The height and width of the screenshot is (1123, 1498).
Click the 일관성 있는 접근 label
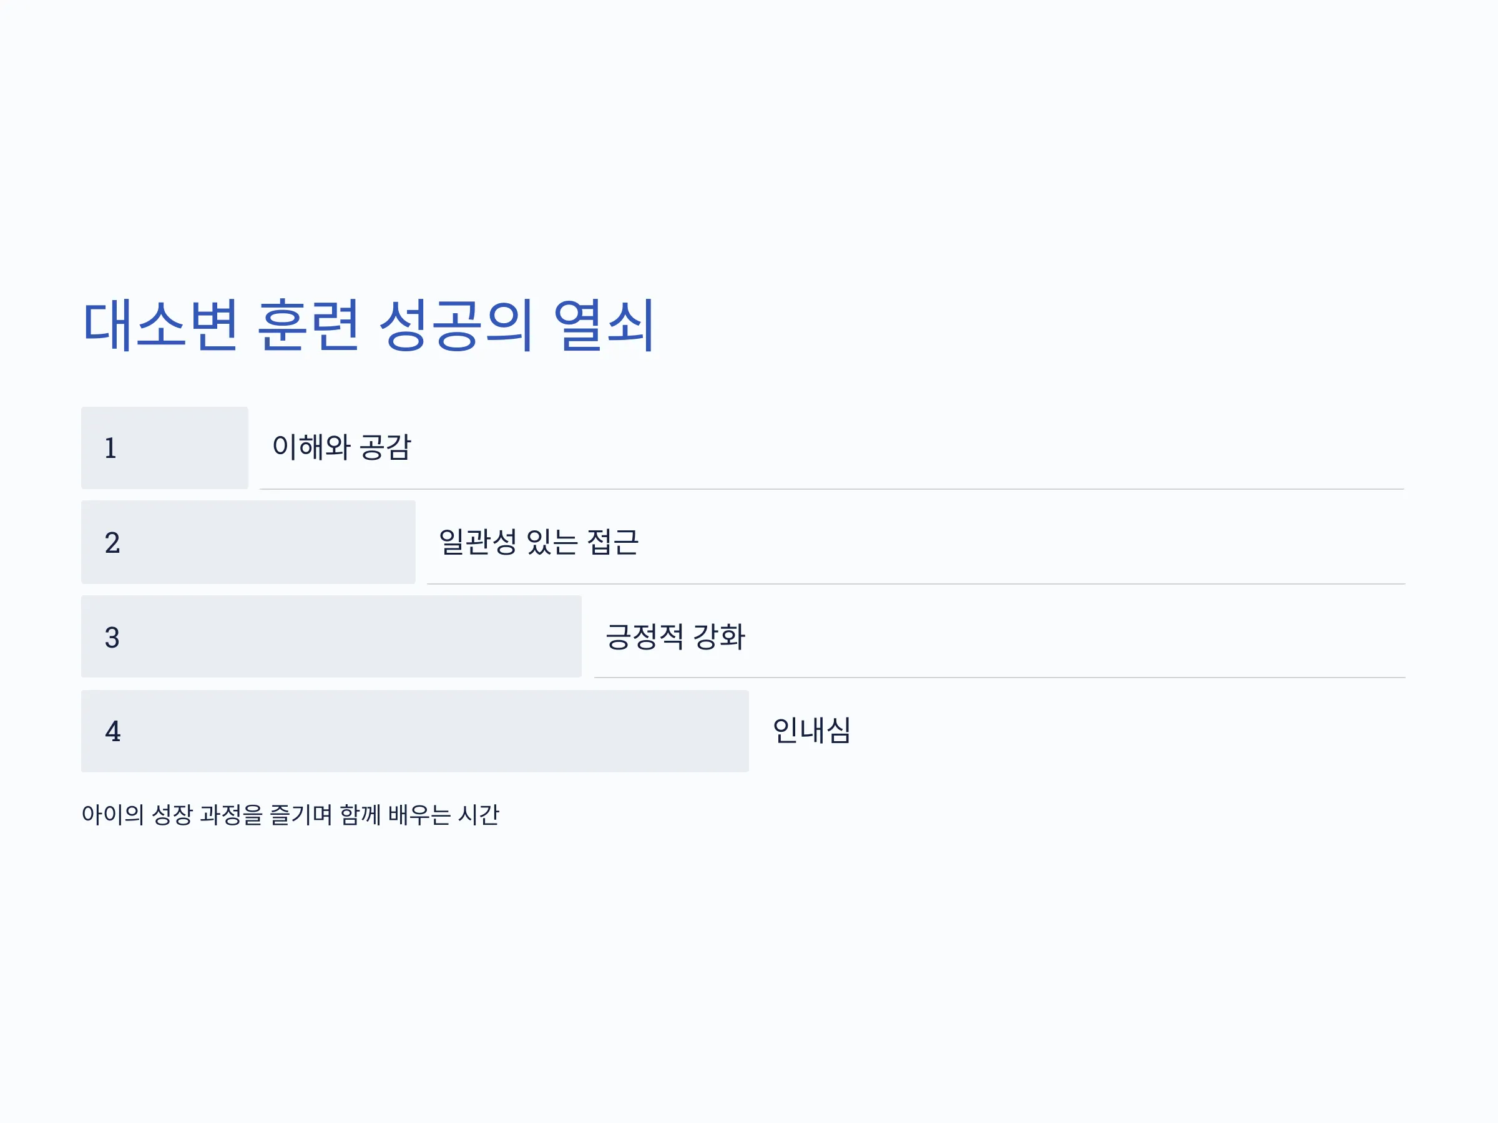(539, 542)
